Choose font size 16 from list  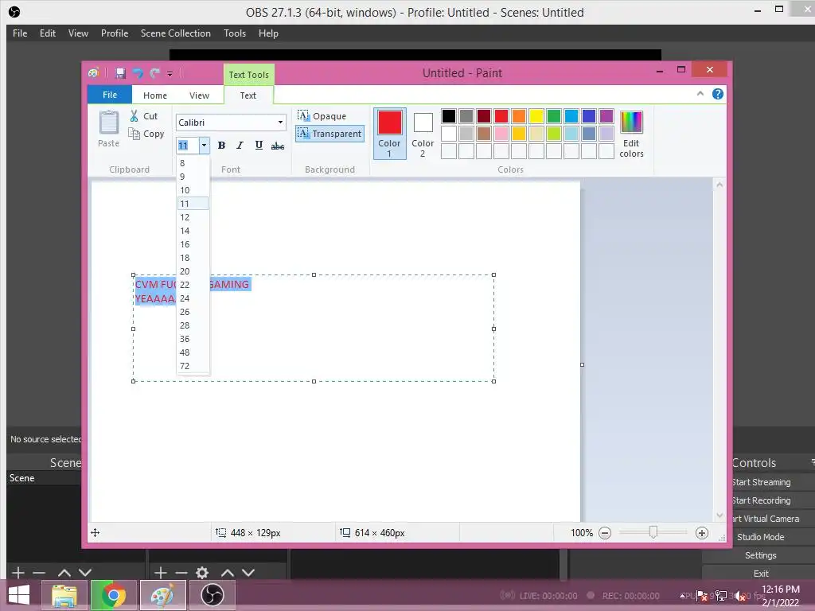193,244
